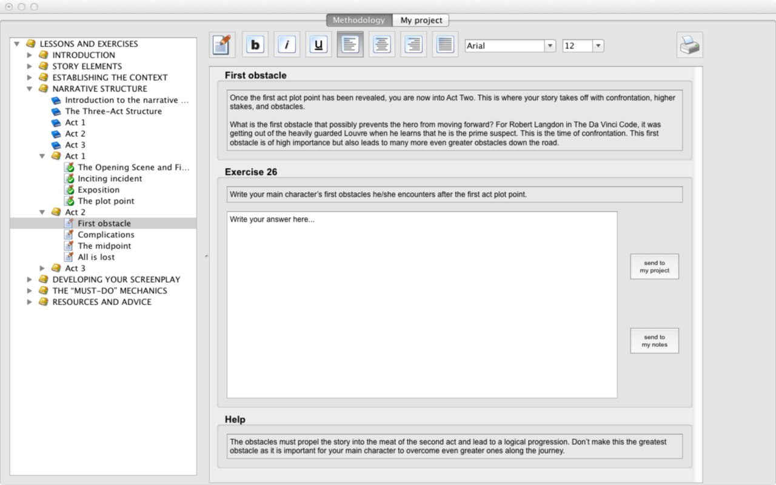Image resolution: width=776 pixels, height=485 pixels.
Task: Click The midpoint exercise icon
Action: pyautogui.click(x=69, y=246)
